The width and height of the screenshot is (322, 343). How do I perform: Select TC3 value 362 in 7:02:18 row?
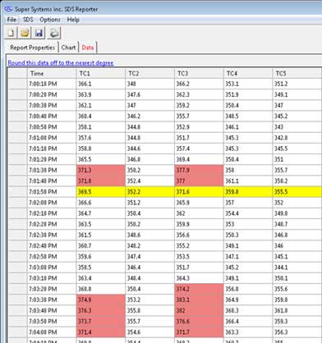coord(199,213)
